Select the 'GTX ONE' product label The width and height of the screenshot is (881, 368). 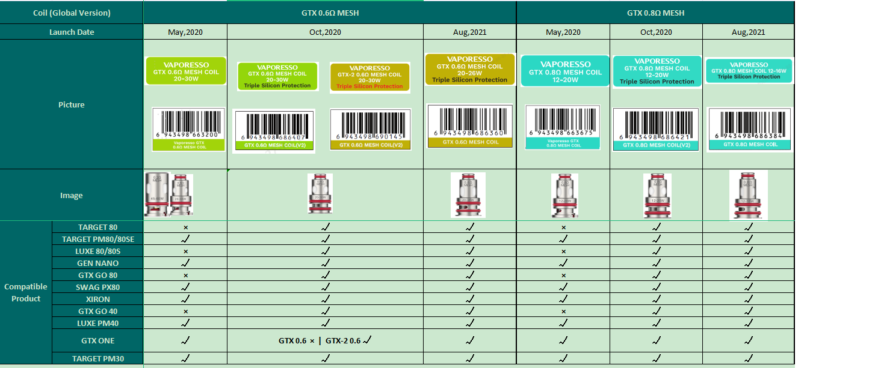point(98,340)
